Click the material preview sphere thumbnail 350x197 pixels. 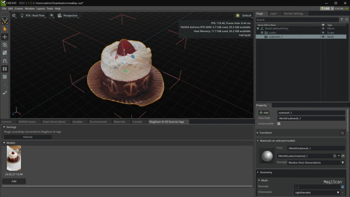[x=267, y=156]
